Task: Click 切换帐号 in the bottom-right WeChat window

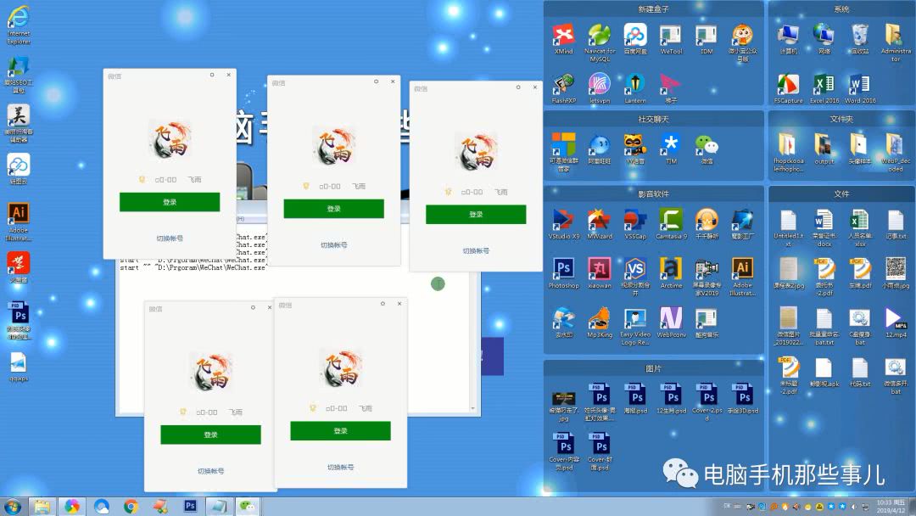Action: tap(340, 468)
